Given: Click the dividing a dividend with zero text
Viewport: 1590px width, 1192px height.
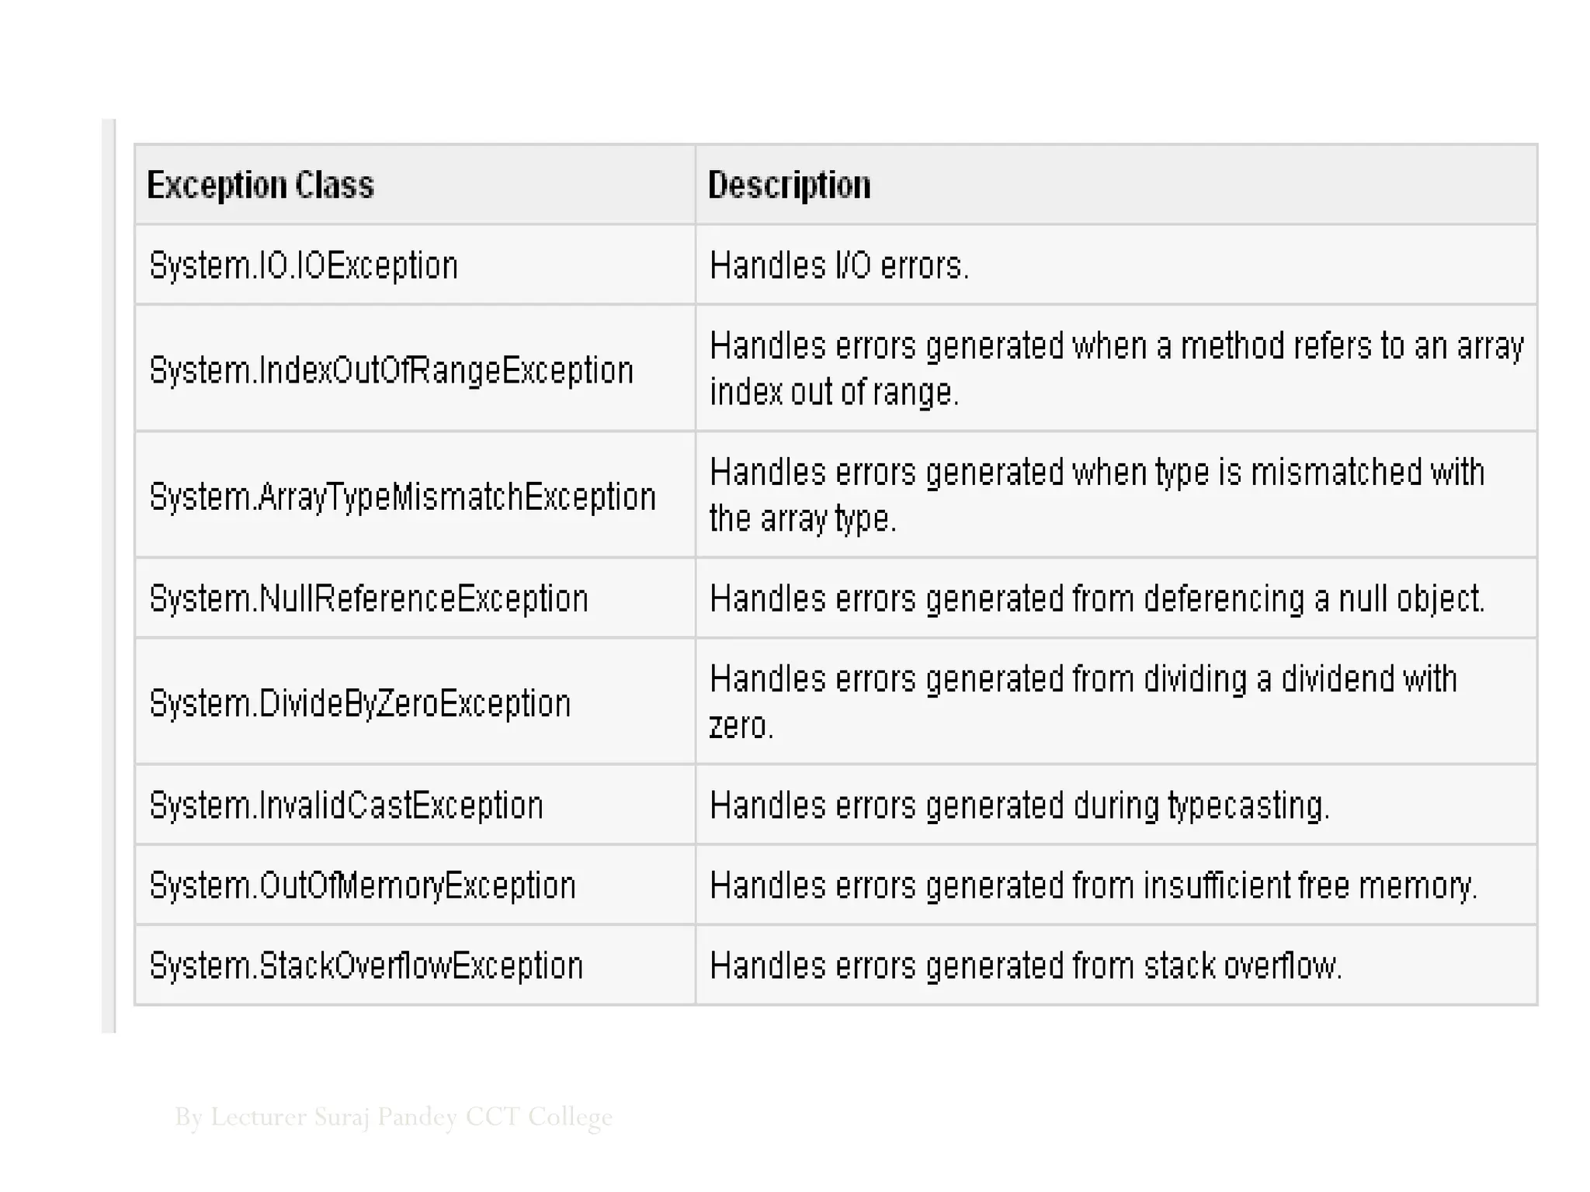Looking at the screenshot, I should 1082,702.
